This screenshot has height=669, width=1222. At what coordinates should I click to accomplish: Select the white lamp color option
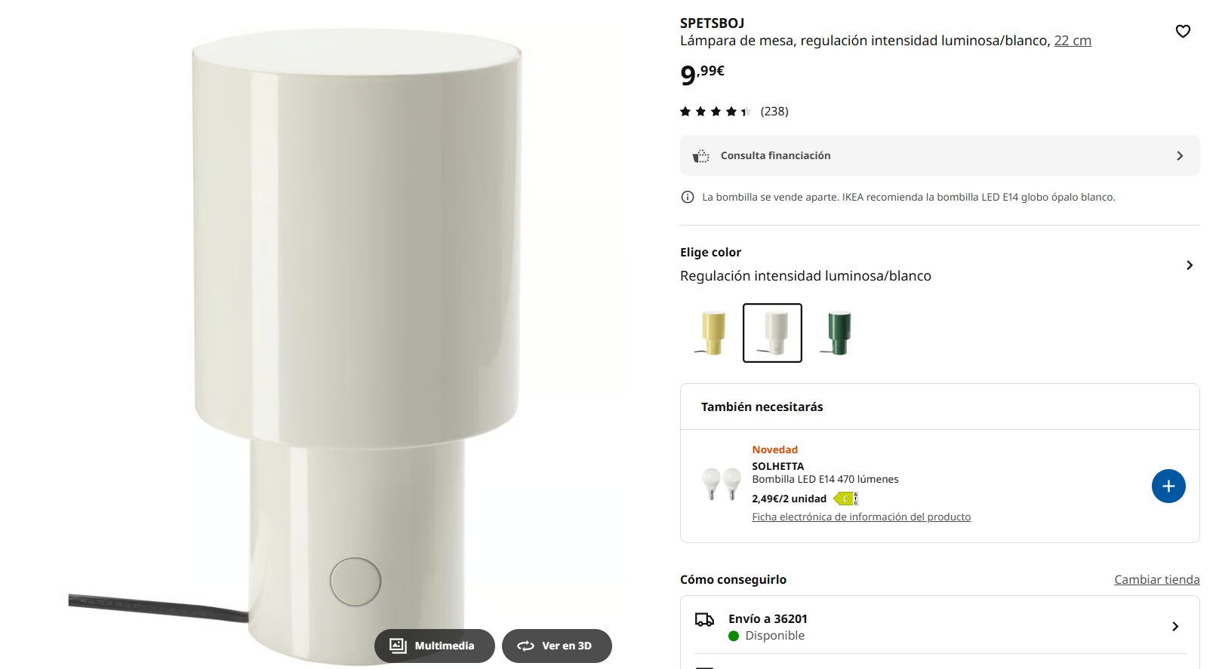(772, 333)
